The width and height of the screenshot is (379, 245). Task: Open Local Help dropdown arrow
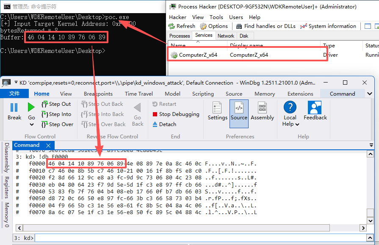pyautogui.click(x=297, y=124)
